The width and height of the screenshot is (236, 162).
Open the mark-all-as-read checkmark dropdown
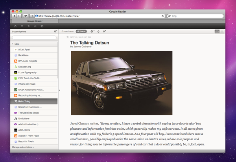(x=92, y=32)
